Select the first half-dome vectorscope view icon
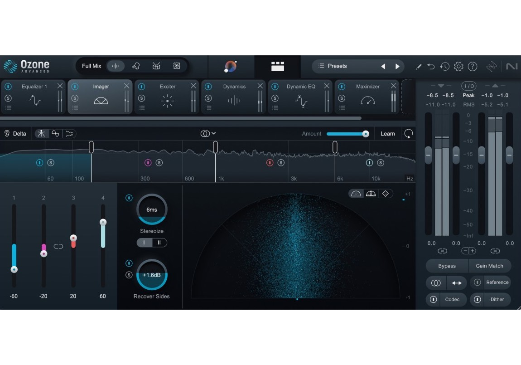This screenshot has width=521, height=365. click(356, 194)
